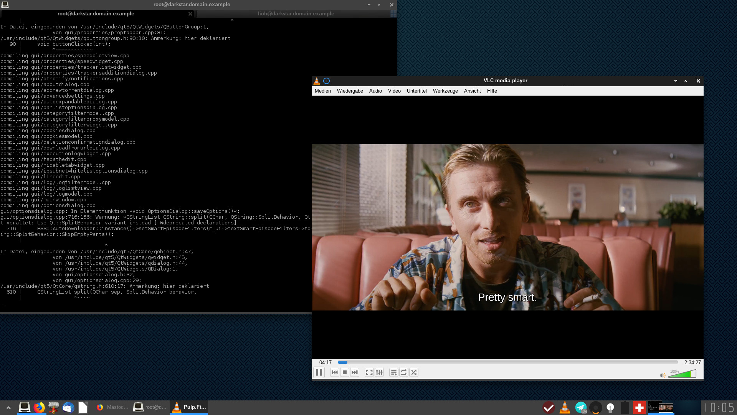737x415 pixels.
Task: Seek in the VLC progress bar
Action: 508,362
